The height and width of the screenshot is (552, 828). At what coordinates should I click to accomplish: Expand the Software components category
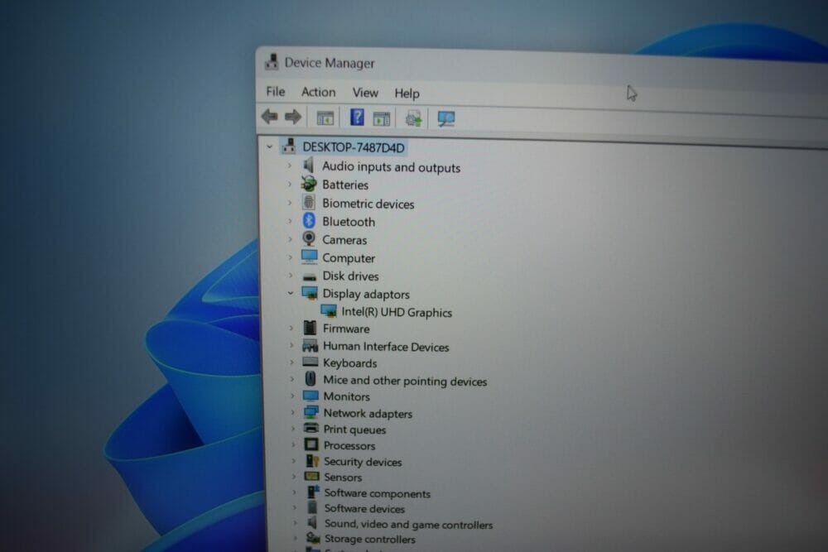(295, 492)
